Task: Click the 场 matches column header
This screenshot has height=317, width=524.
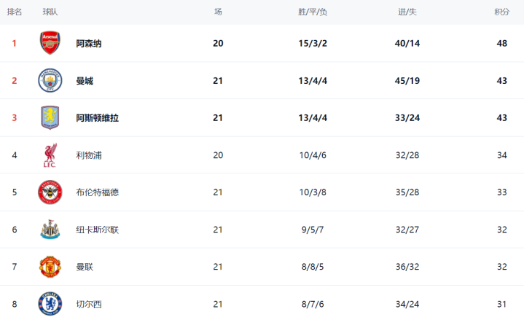Action: tap(218, 12)
